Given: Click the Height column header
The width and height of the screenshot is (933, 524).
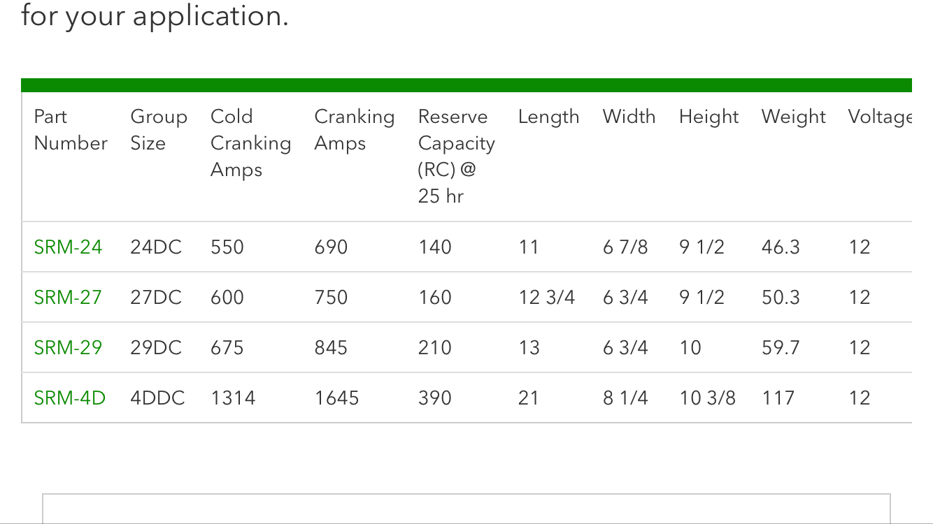Looking at the screenshot, I should click(708, 117).
